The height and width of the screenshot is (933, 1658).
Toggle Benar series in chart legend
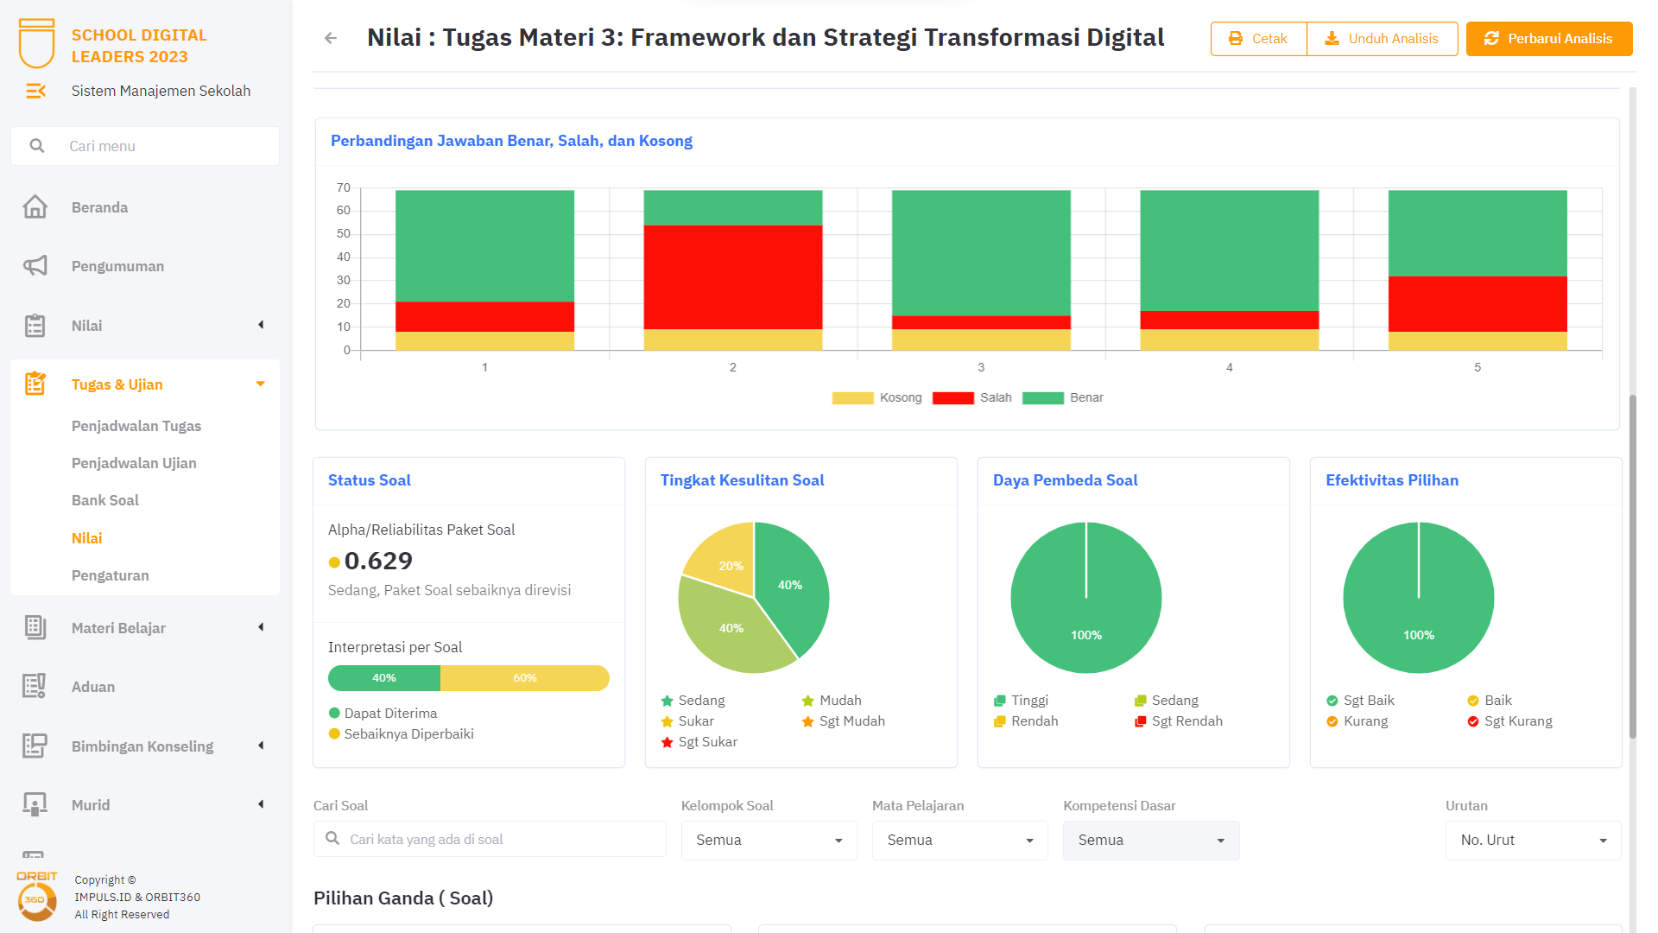(x=1063, y=398)
